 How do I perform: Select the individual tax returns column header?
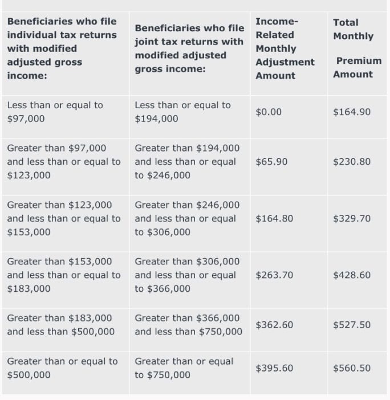62,48
